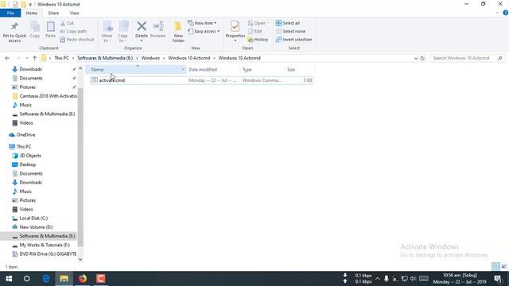Open the Easy access dropdown

(x=204, y=32)
